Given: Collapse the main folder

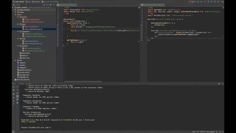Looking at the screenshot, I should click(x=18, y=24).
